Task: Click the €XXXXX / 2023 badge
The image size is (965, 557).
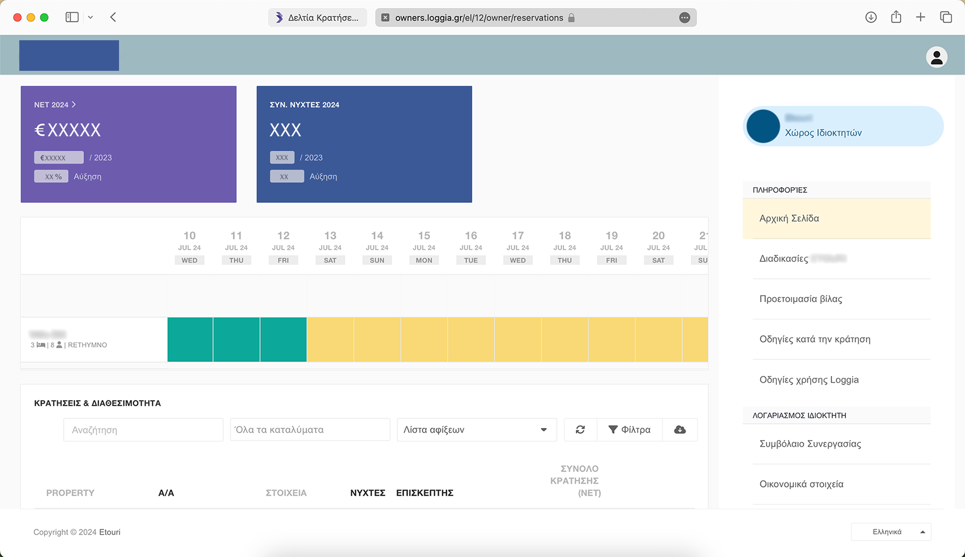Action: point(59,157)
